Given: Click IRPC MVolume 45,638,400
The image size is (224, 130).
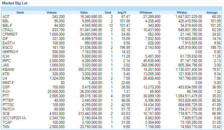Looking at the screenshot, I should pyautogui.click(x=152, y=61).
